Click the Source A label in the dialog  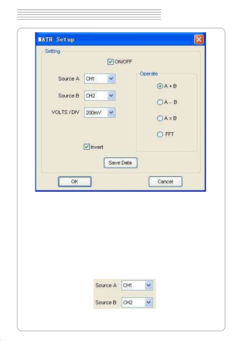(x=69, y=79)
